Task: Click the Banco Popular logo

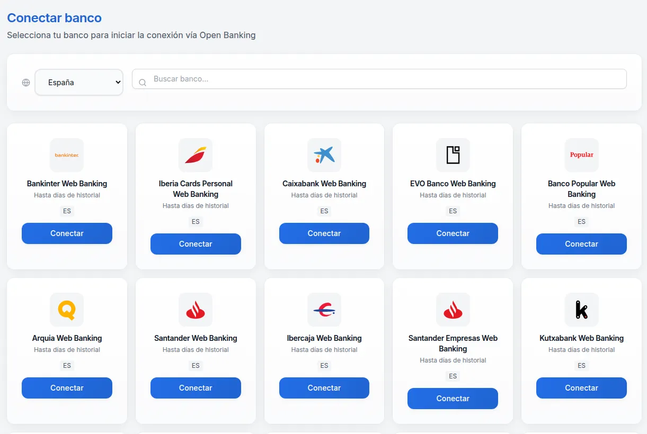Action: click(x=581, y=155)
